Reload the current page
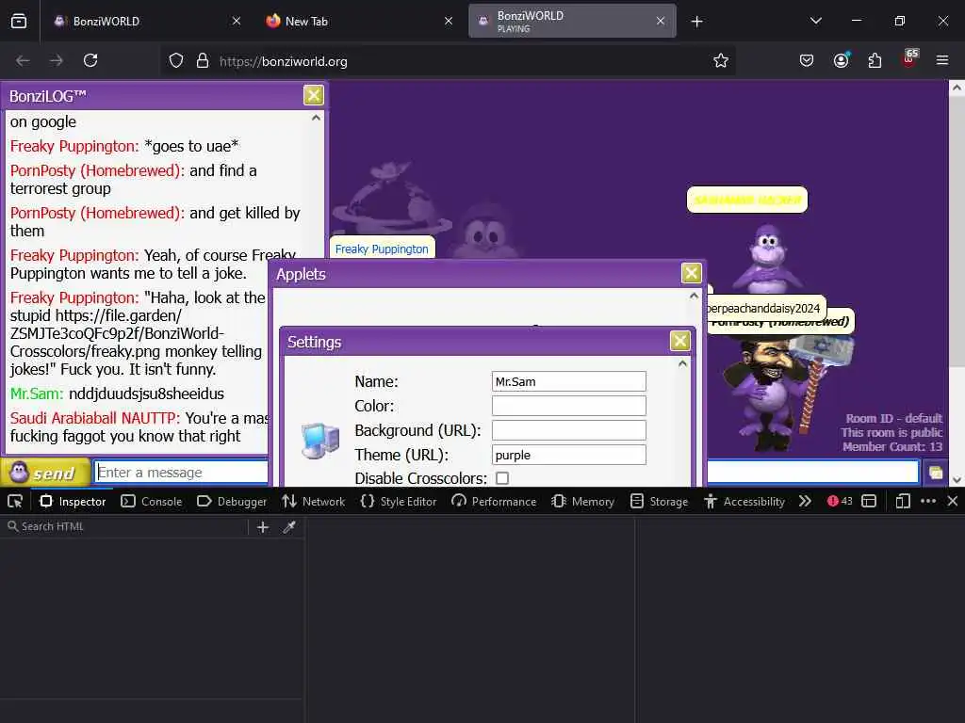 click(90, 61)
